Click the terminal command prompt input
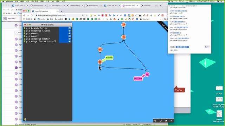Viewport: 225px width, 126px height. click(x=47, y=119)
